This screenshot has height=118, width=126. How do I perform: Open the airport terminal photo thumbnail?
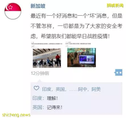(47, 58)
